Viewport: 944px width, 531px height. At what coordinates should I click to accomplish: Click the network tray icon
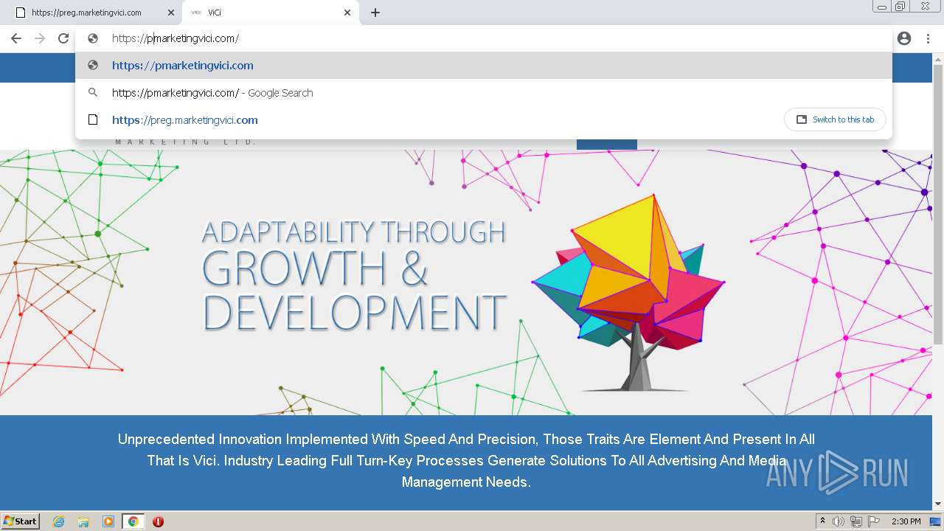[856, 521]
